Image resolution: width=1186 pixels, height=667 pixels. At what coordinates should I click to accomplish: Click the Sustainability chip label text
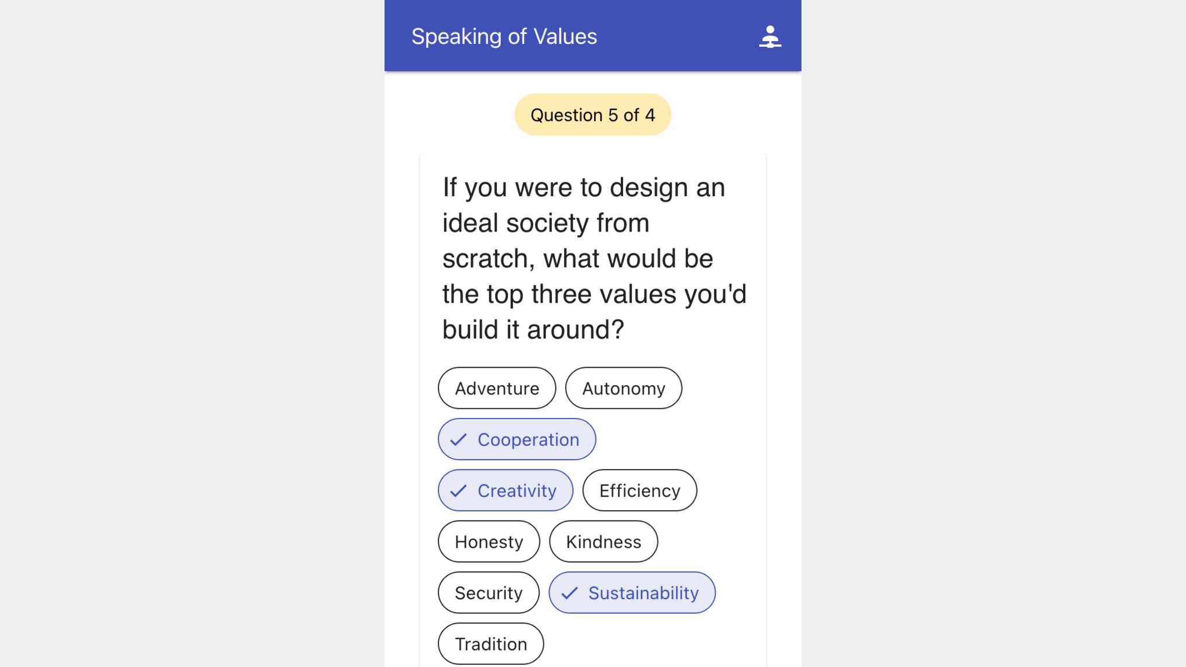[643, 593]
